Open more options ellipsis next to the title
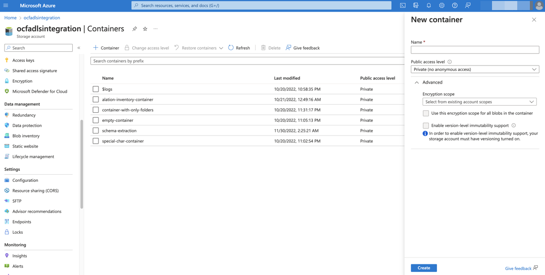 pos(155,29)
